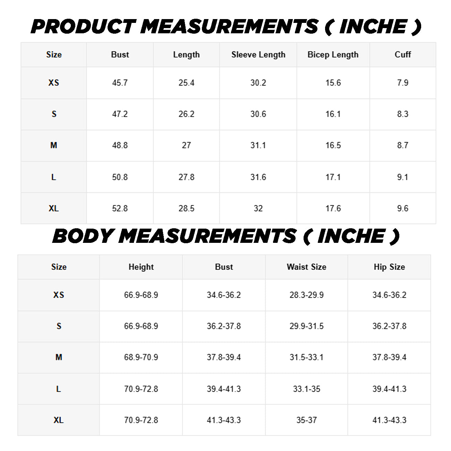Viewport: 451px width, 451px height.
Task: Click the Body Measurements title
Action: point(226,236)
